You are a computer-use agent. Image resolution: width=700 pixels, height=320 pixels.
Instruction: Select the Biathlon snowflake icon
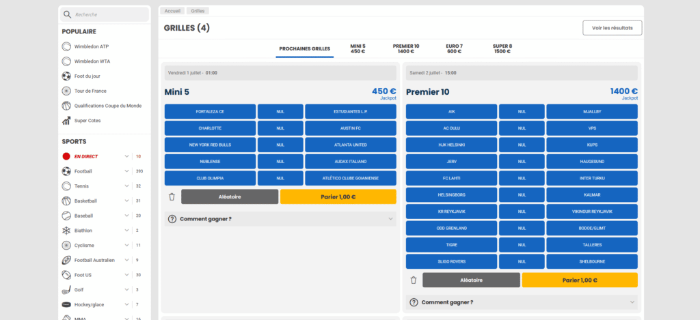coord(66,231)
